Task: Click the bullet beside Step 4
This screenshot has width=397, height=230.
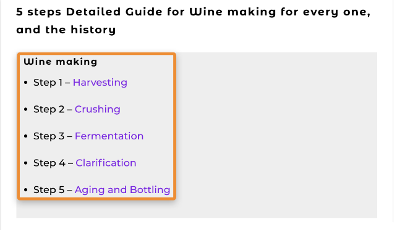Action: [25, 163]
